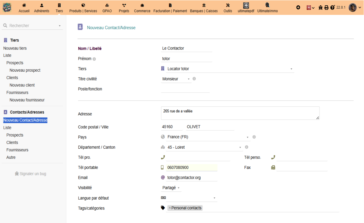Click Nouveau prospect in the sidebar

[x=25, y=70]
